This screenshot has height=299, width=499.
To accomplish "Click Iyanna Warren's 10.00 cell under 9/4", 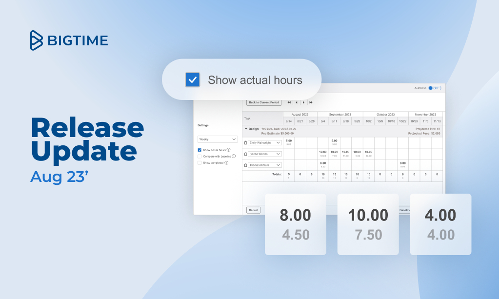I will pyautogui.click(x=323, y=154).
